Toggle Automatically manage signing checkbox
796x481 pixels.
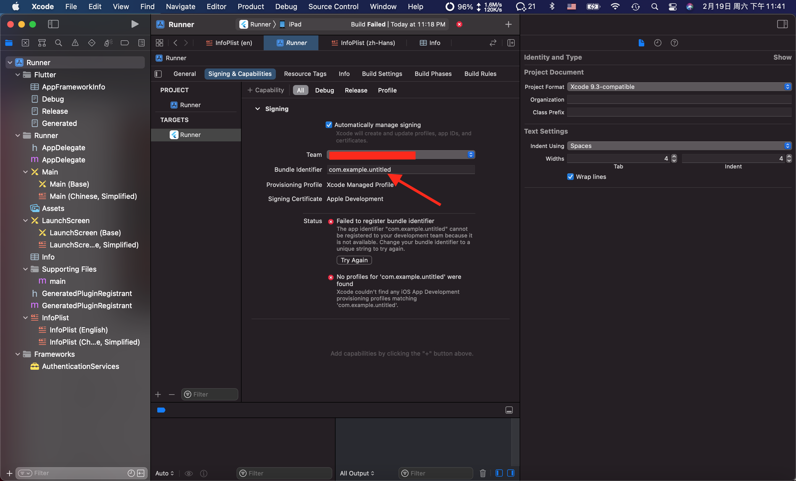click(x=329, y=125)
